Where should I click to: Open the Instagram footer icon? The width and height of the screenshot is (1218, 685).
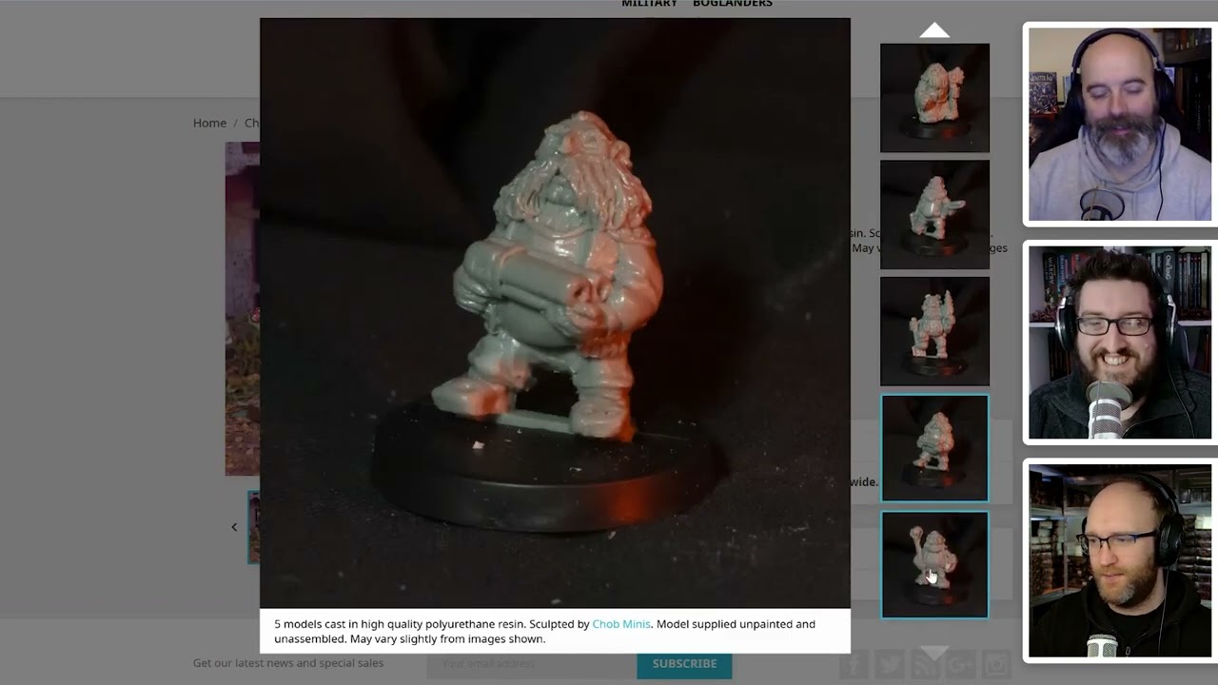996,665
